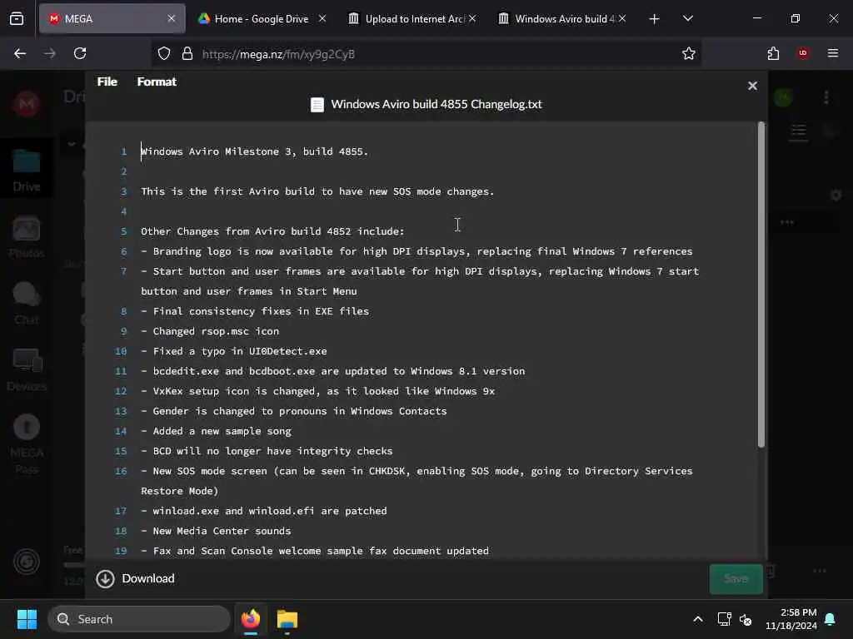Click the green Save button

[736, 579]
